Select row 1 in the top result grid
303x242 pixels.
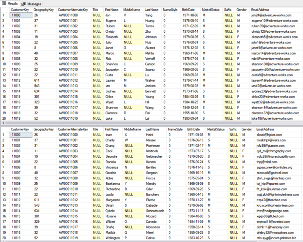tap(3, 15)
